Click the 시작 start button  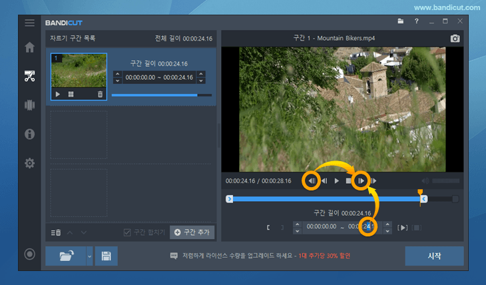pos(434,256)
